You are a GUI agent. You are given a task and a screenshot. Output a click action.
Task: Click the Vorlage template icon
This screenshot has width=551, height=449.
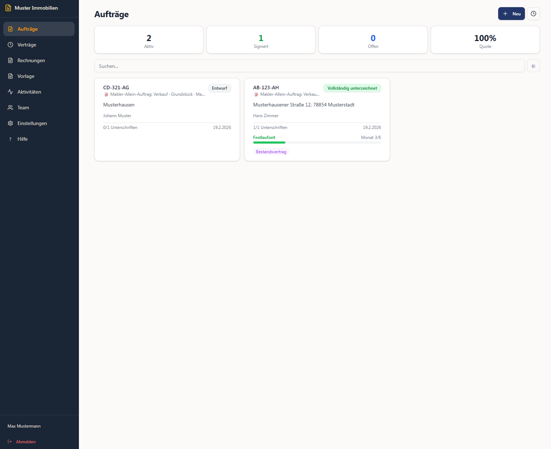[10, 76]
